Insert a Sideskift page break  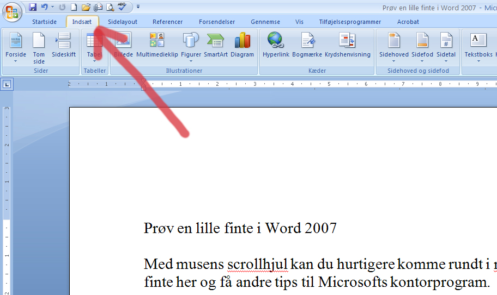[64, 45]
